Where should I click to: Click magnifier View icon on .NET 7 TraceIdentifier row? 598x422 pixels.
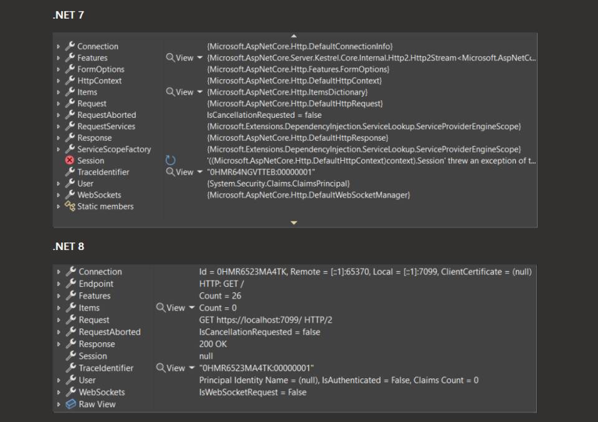coord(170,172)
